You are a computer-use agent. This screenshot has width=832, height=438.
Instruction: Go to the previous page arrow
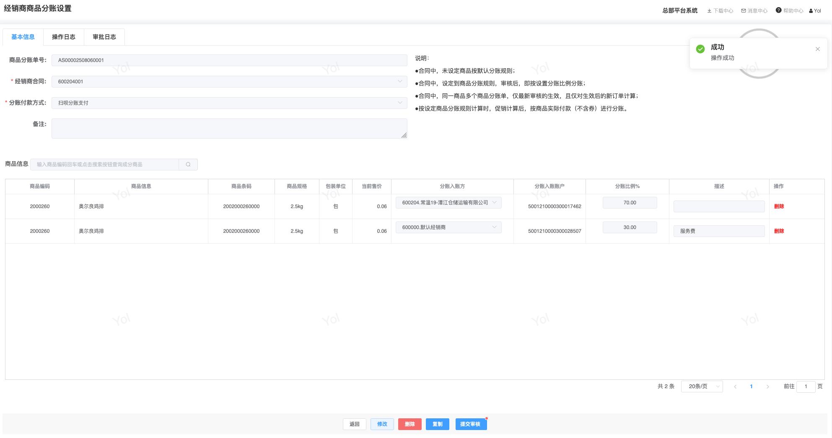point(735,386)
